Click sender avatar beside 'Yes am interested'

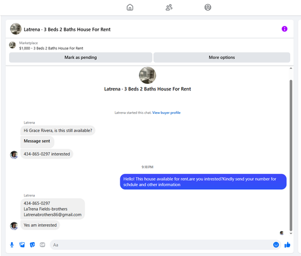tap(14, 226)
